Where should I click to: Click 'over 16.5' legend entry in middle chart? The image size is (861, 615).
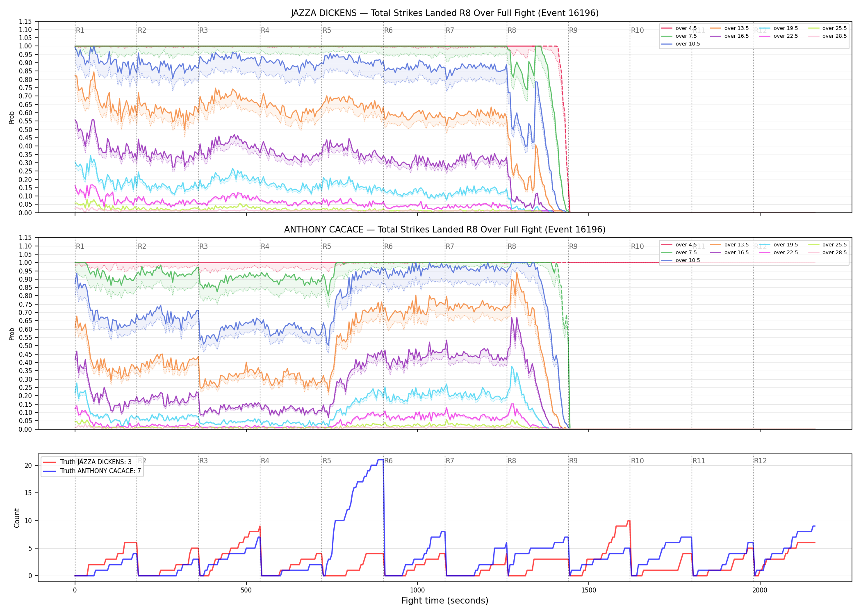click(729, 253)
